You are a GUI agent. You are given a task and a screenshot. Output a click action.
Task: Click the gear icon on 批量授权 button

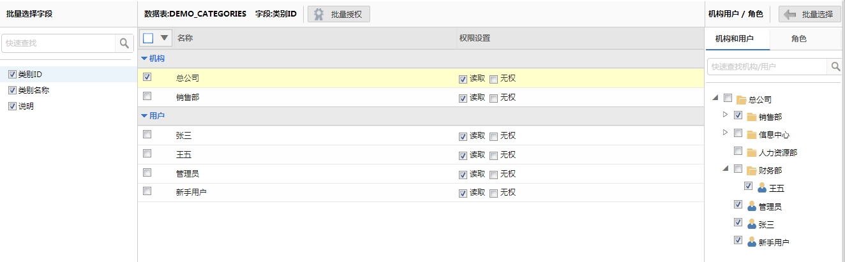pos(318,14)
